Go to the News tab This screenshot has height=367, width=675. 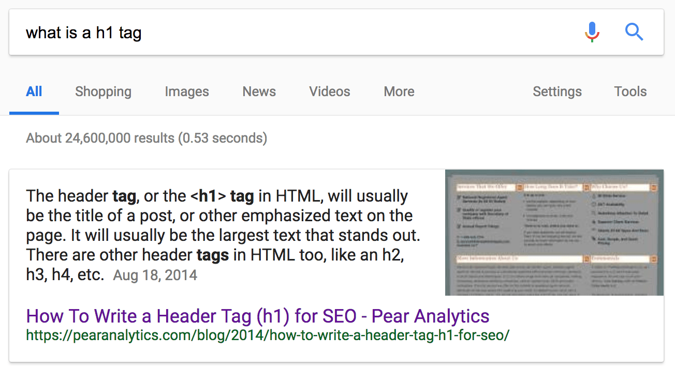point(259,92)
